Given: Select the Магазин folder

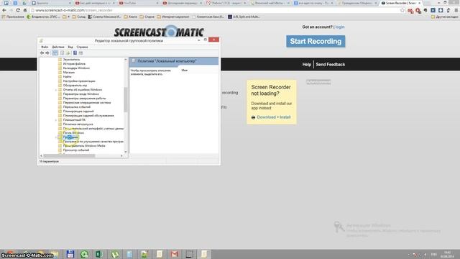Looking at the screenshot, I should coord(69,73).
